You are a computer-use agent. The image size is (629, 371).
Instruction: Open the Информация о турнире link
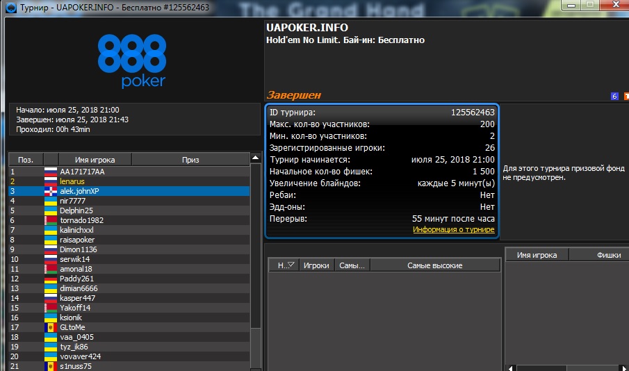(x=453, y=230)
